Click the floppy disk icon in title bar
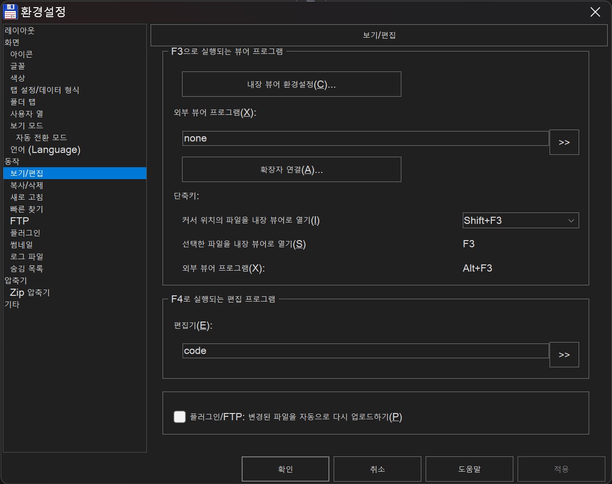 pyautogui.click(x=10, y=11)
